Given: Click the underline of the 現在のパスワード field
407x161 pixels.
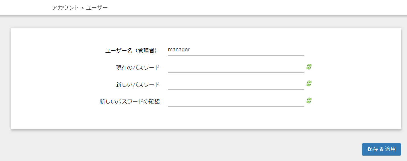Looking at the screenshot, I should tap(236, 73).
